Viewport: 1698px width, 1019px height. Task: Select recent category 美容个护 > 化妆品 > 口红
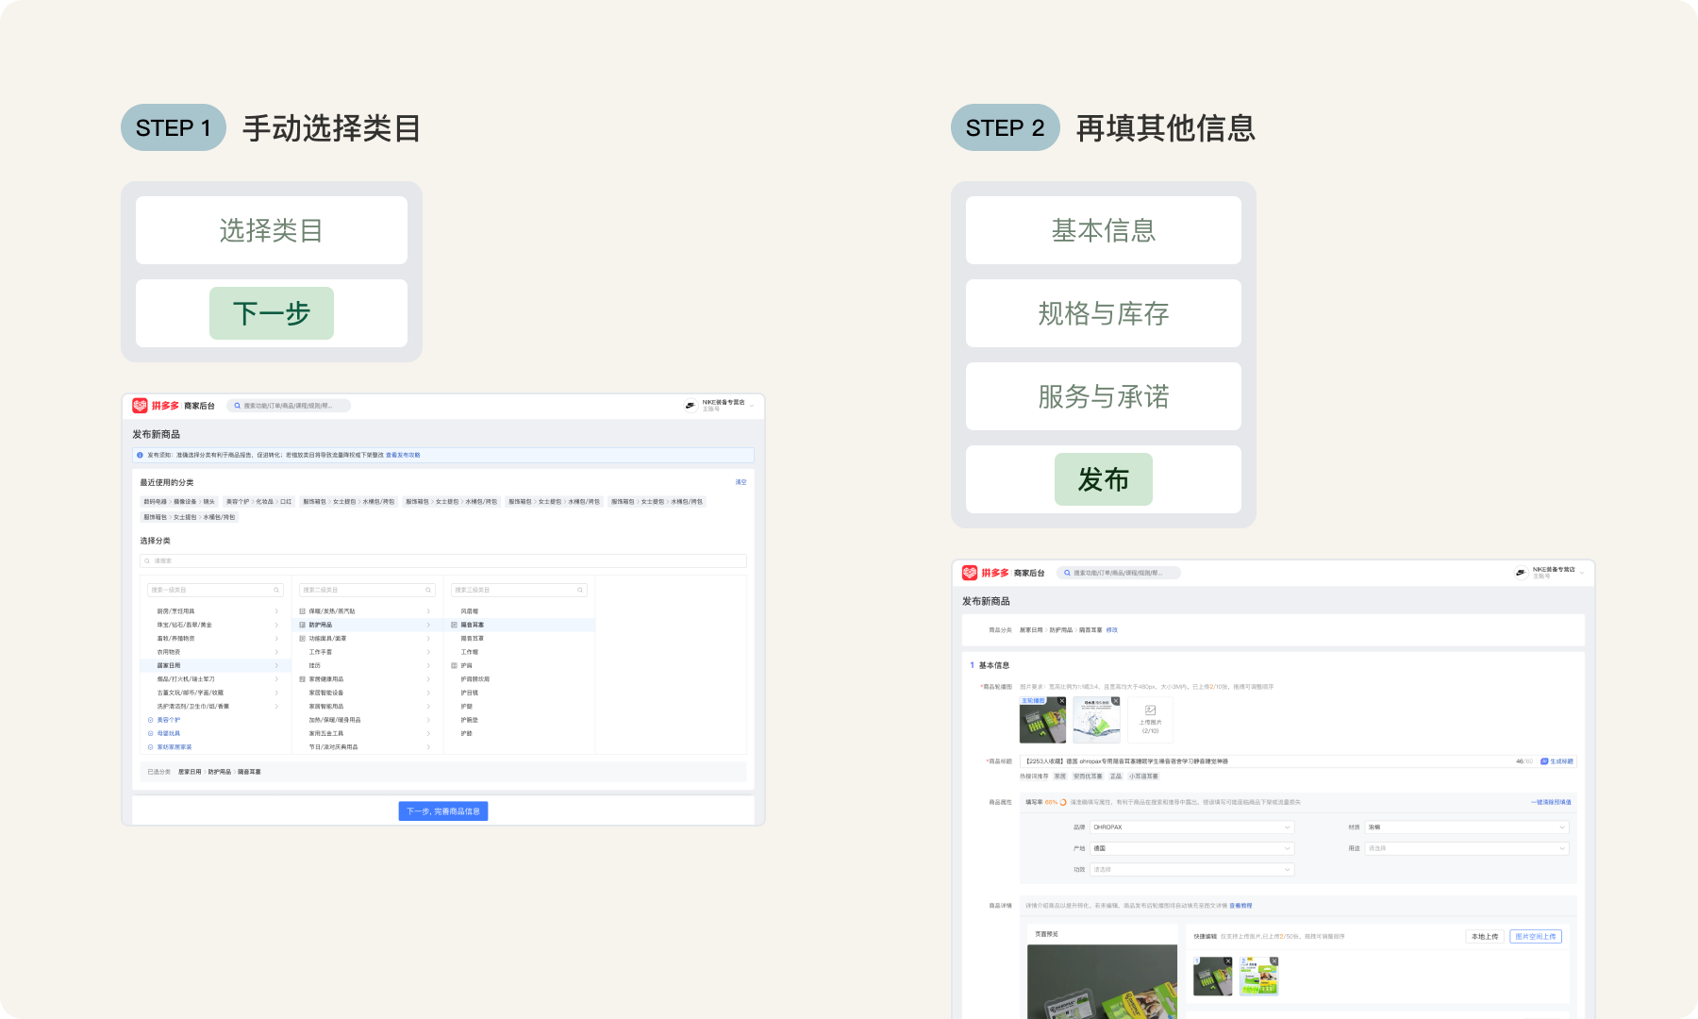click(x=259, y=502)
